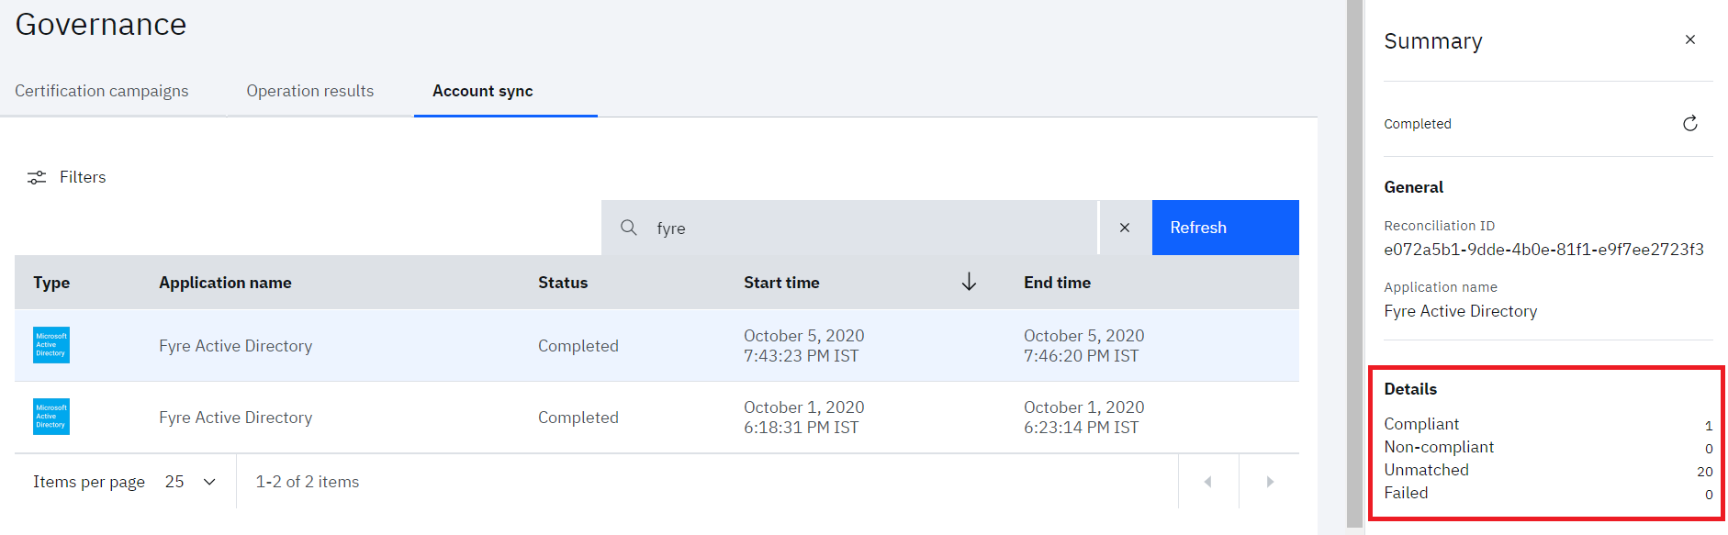Go to the next page arrow
The height and width of the screenshot is (535, 1728).
1270,482
